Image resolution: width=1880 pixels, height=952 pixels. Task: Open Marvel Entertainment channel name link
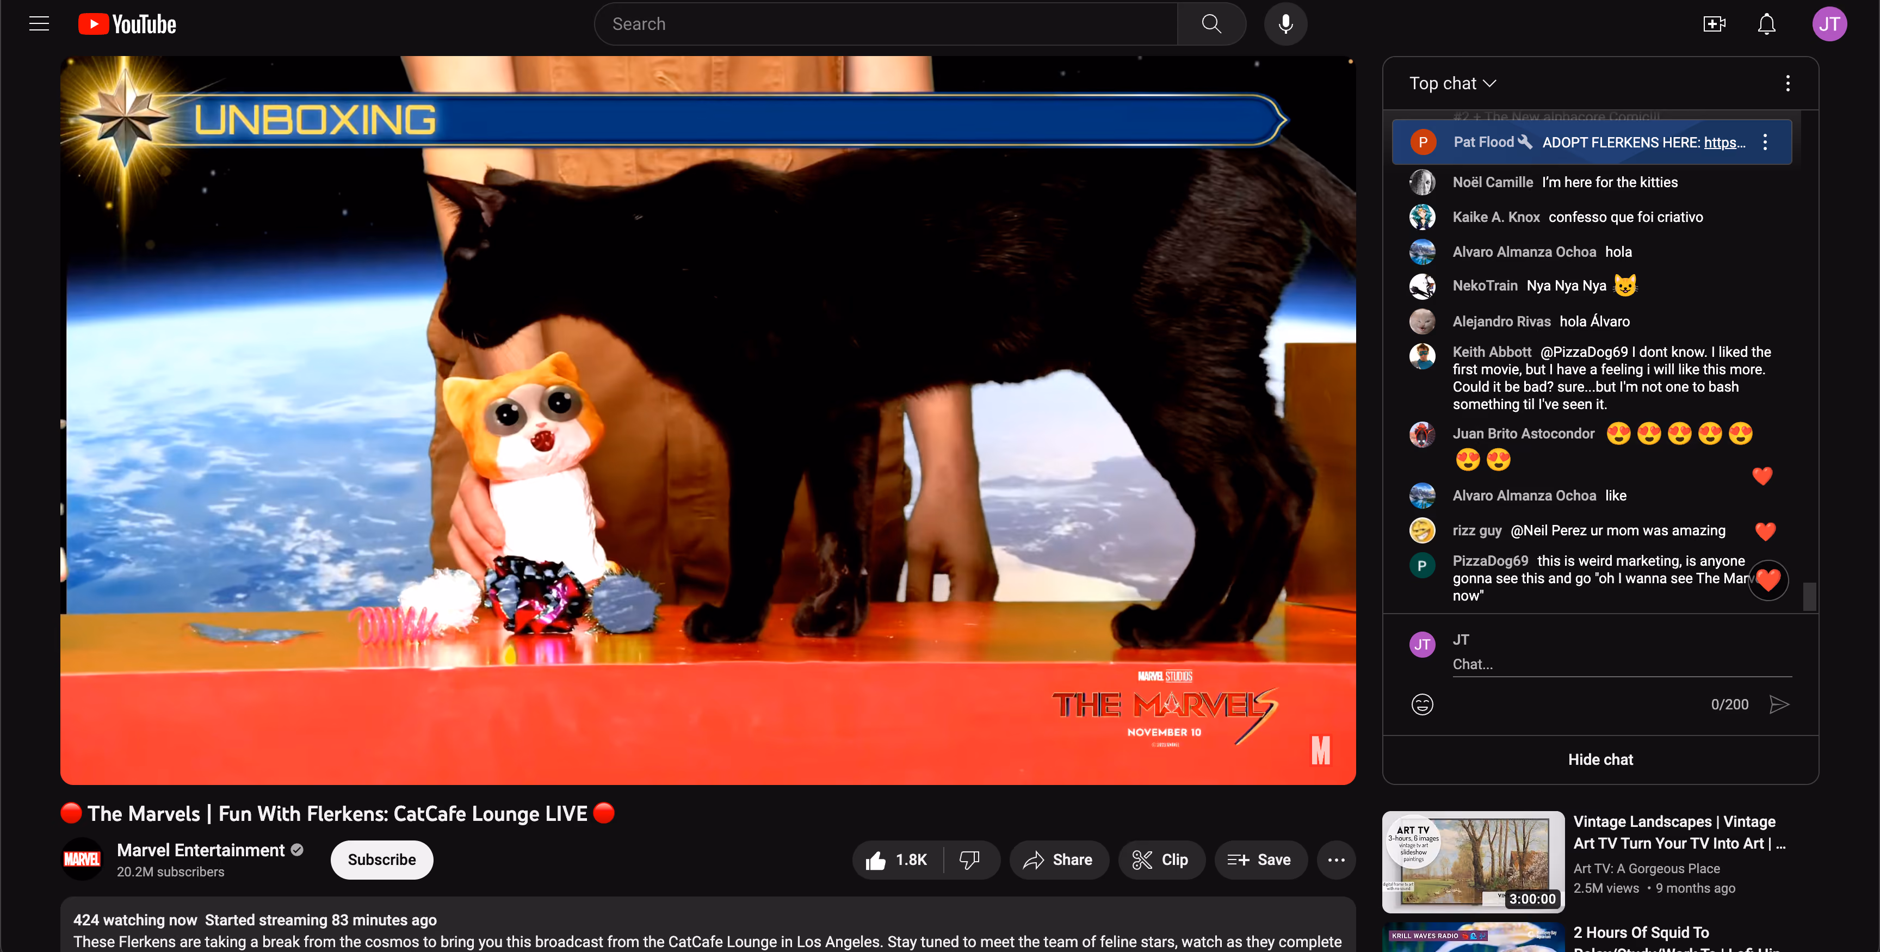[x=200, y=850]
